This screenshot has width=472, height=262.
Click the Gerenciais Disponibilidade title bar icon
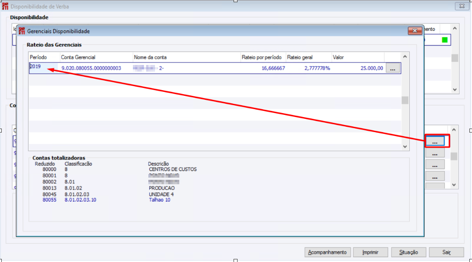coord(22,31)
